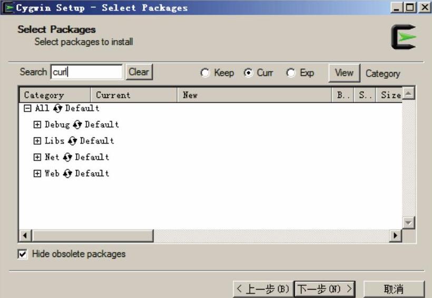Click the Default text in Debug row

pyautogui.click(x=102, y=124)
